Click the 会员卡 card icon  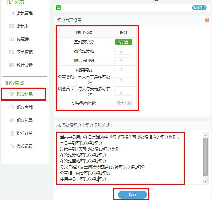(12, 26)
